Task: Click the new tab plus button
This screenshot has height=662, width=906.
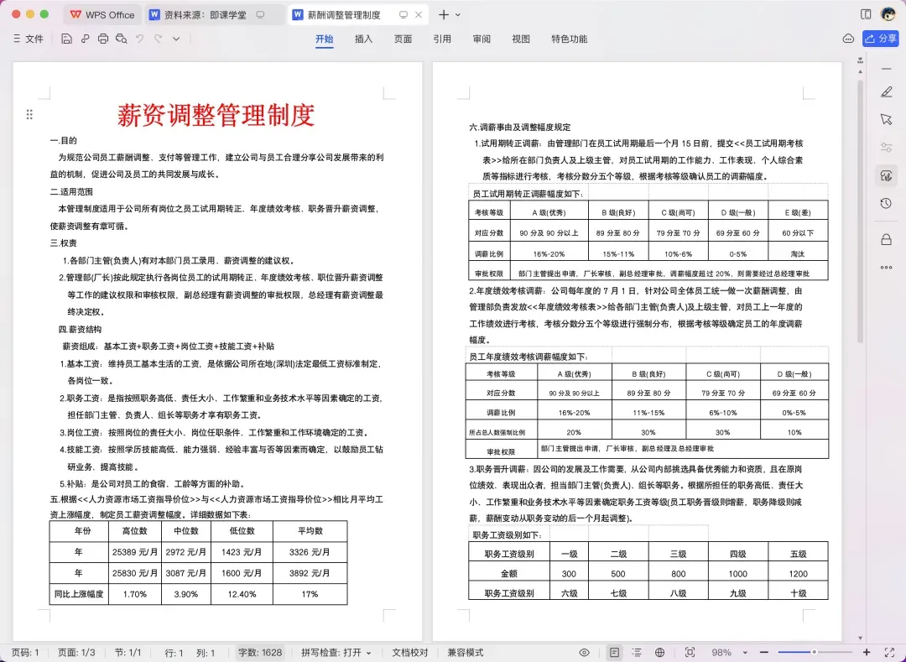Action: tap(443, 15)
